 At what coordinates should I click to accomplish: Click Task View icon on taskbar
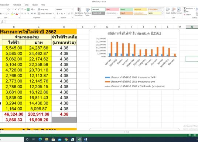[34, 139]
